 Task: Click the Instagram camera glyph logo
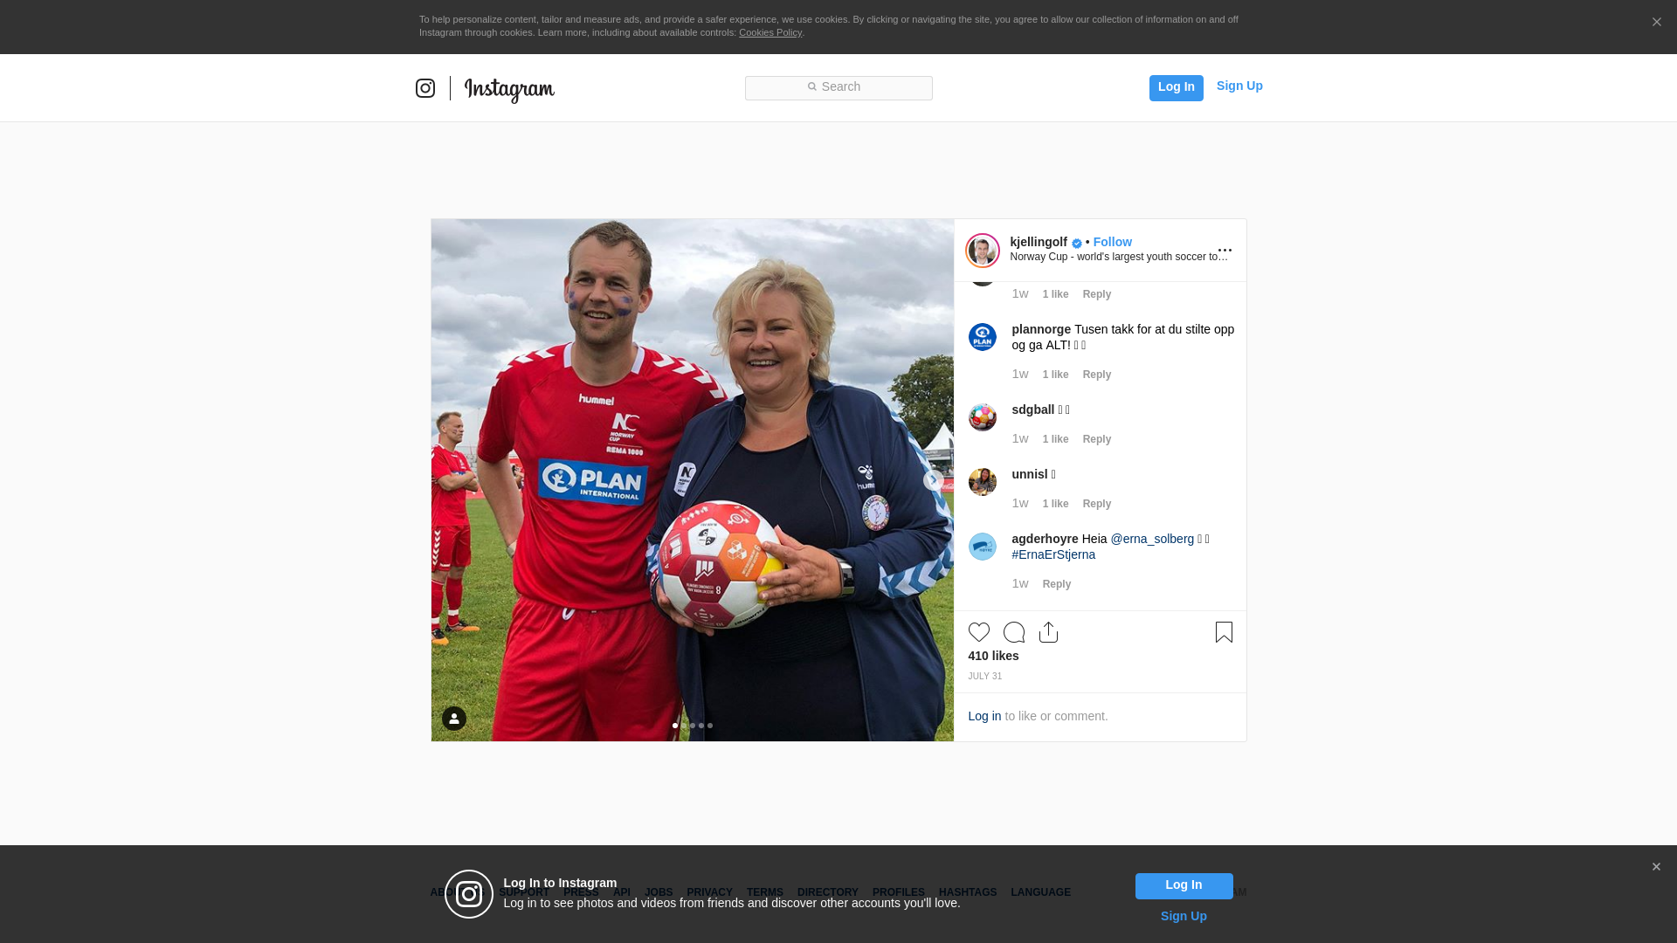click(425, 88)
